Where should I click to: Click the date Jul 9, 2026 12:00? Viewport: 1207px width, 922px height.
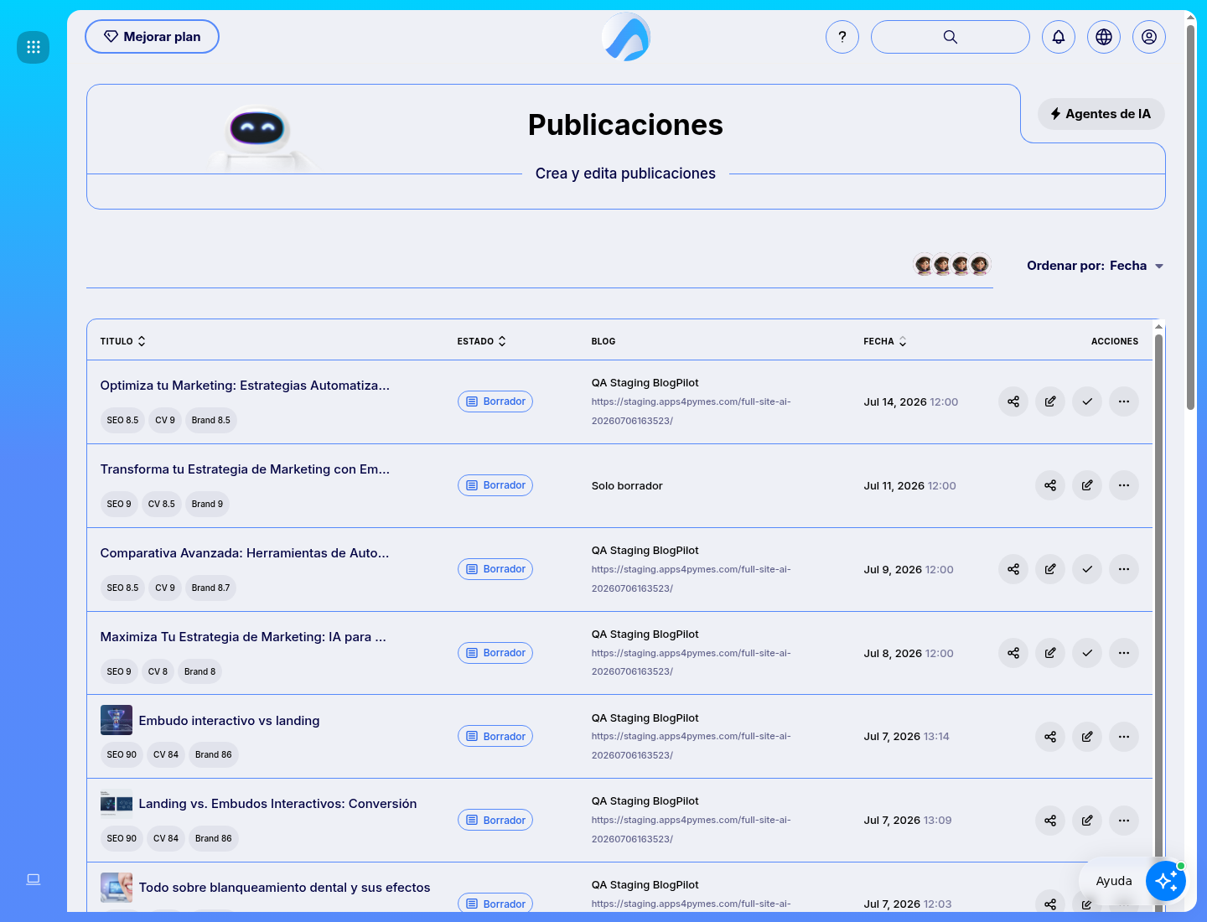pos(909,570)
